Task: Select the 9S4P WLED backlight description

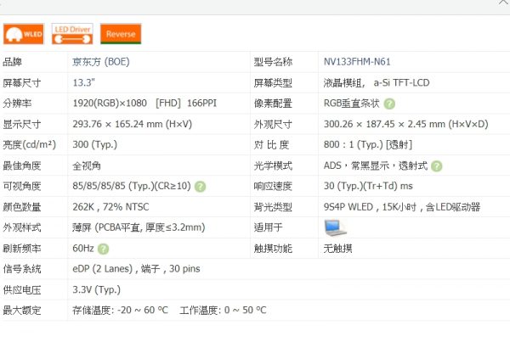Action: tap(402, 207)
